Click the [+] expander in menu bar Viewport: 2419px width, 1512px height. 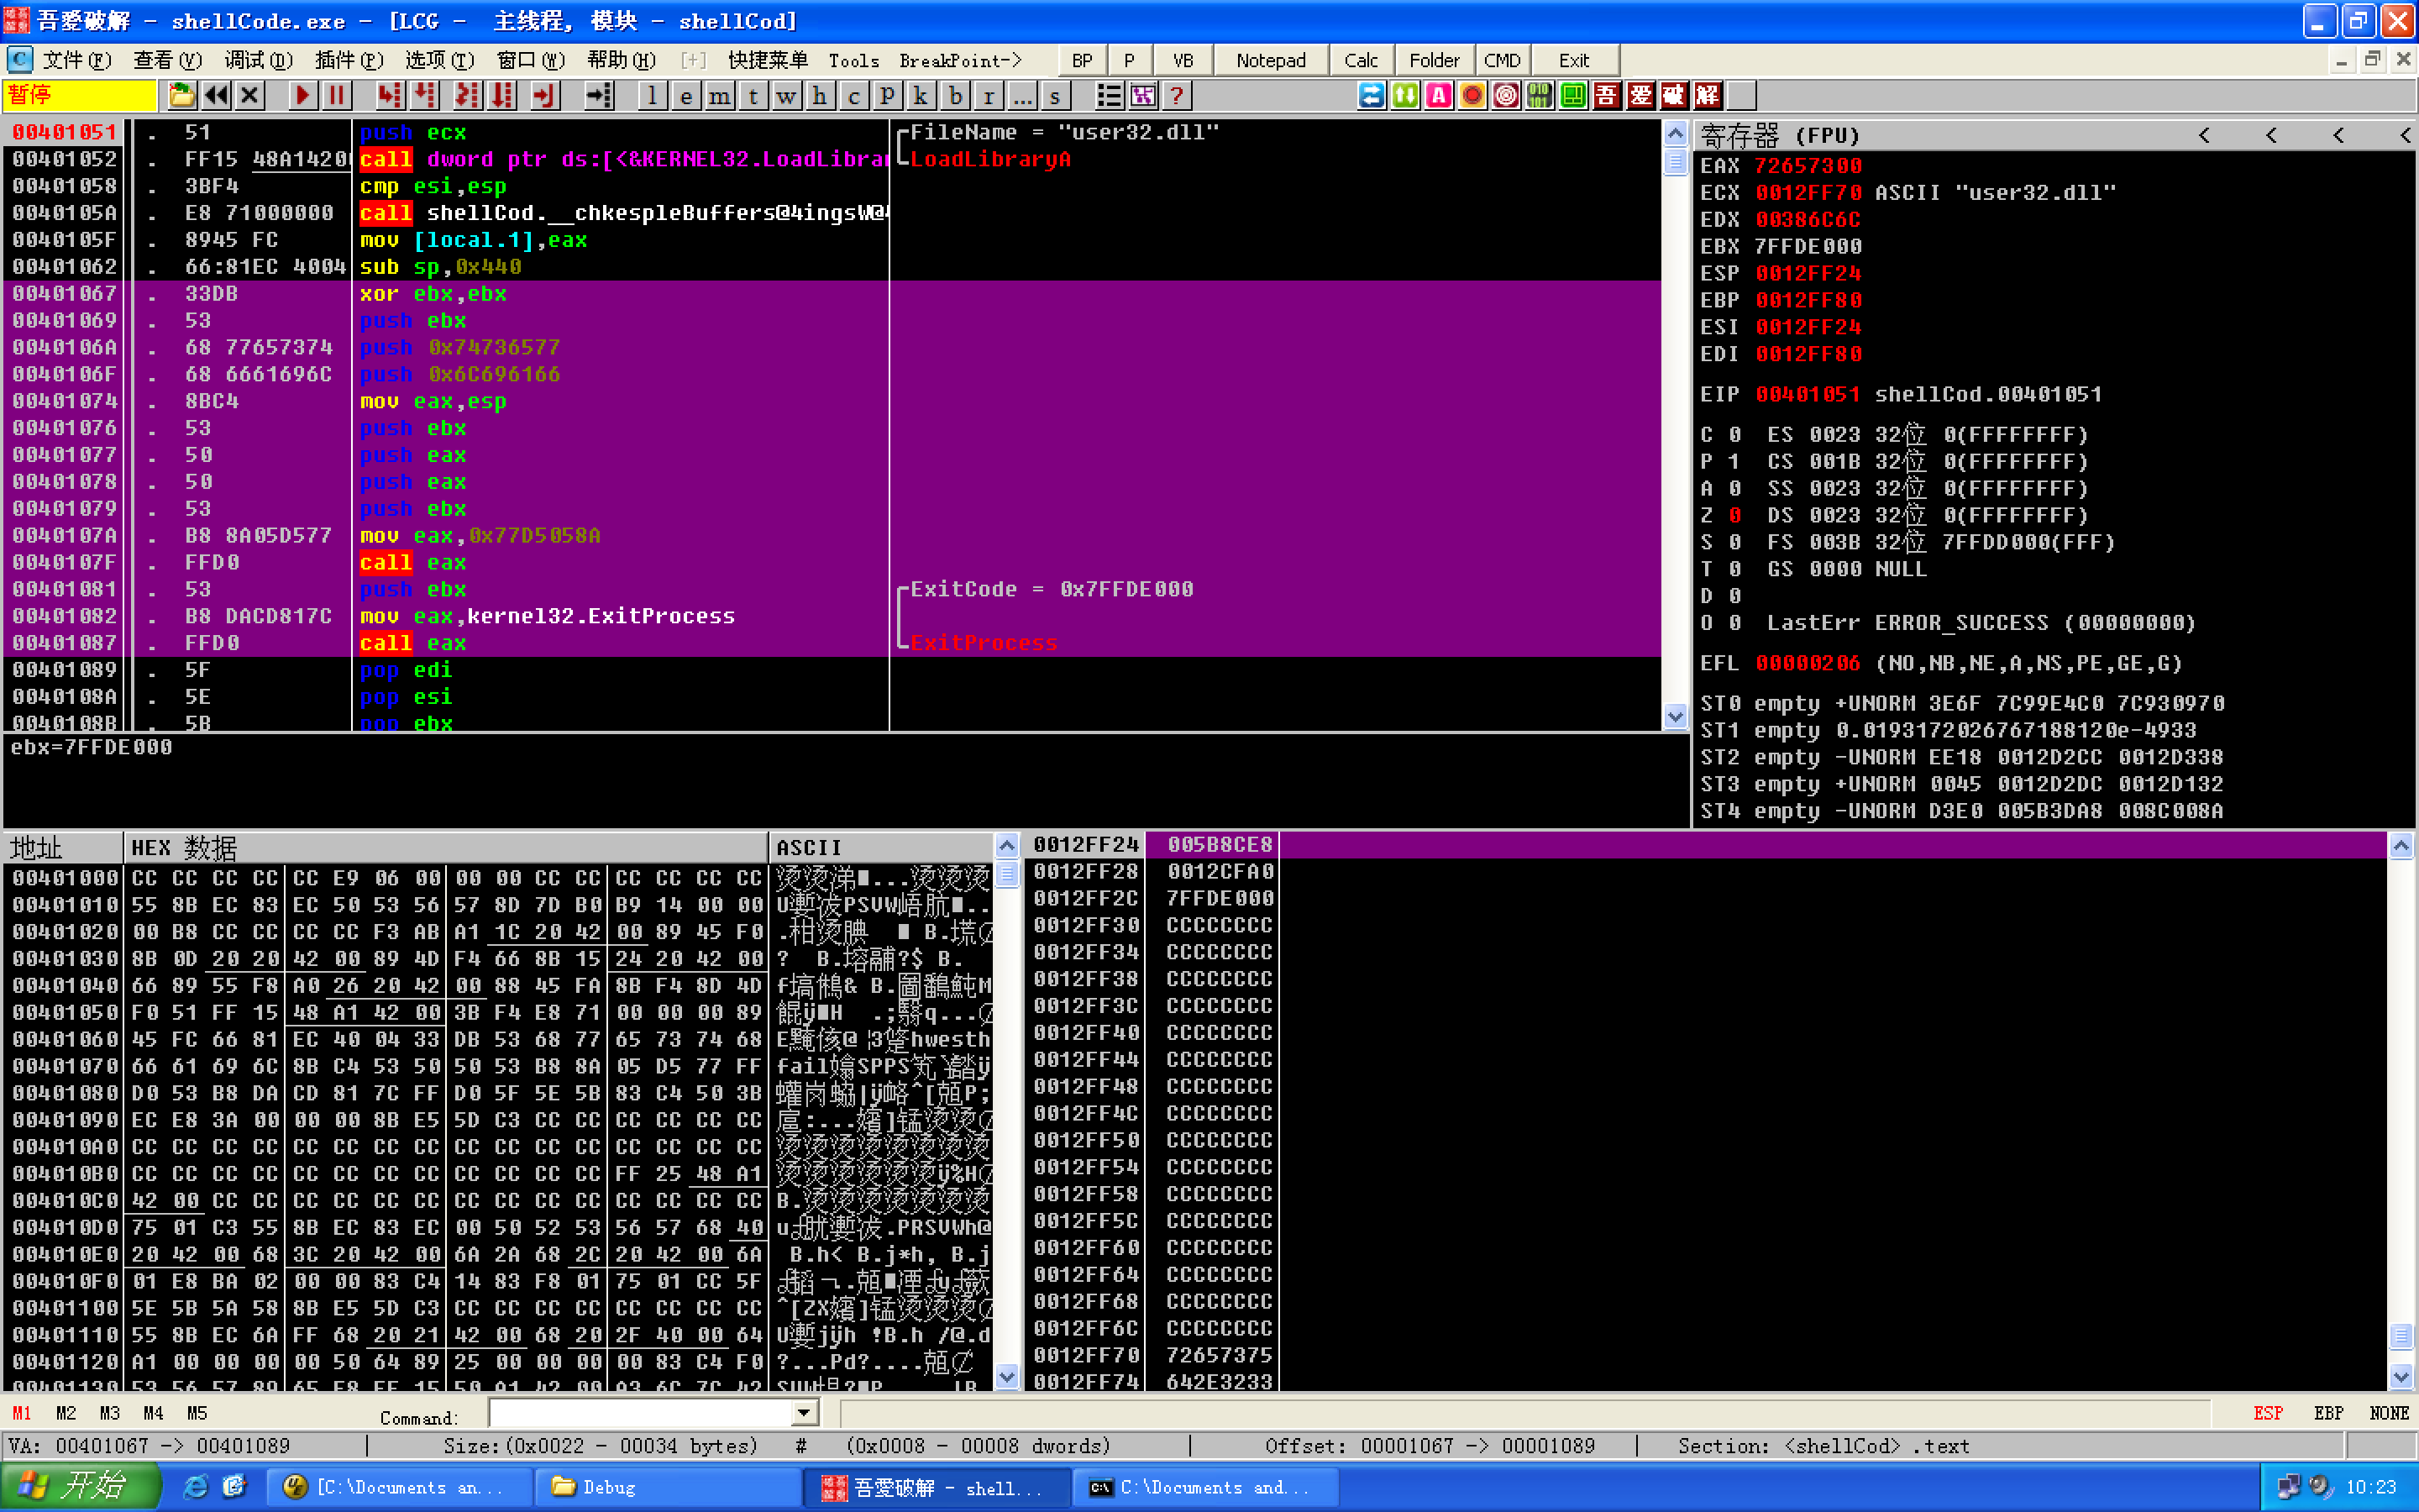point(693,60)
